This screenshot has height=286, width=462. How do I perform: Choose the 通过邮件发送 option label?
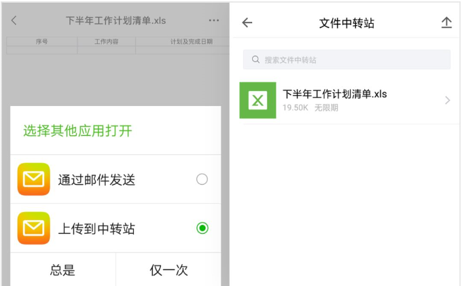tap(96, 180)
